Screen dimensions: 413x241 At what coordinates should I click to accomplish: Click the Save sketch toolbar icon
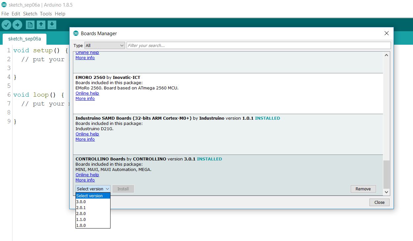pyautogui.click(x=52, y=25)
